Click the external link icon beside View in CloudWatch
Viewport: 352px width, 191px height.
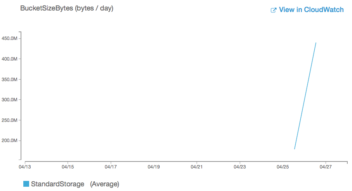click(274, 10)
